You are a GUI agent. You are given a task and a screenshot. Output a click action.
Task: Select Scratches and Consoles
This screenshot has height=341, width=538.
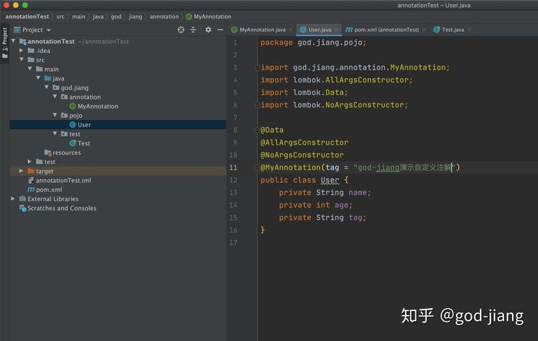(x=62, y=208)
